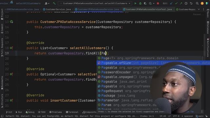This screenshot has width=210, height=118.
Task: Open the Pull Requests tool window
Action: click(x=2, y=48)
